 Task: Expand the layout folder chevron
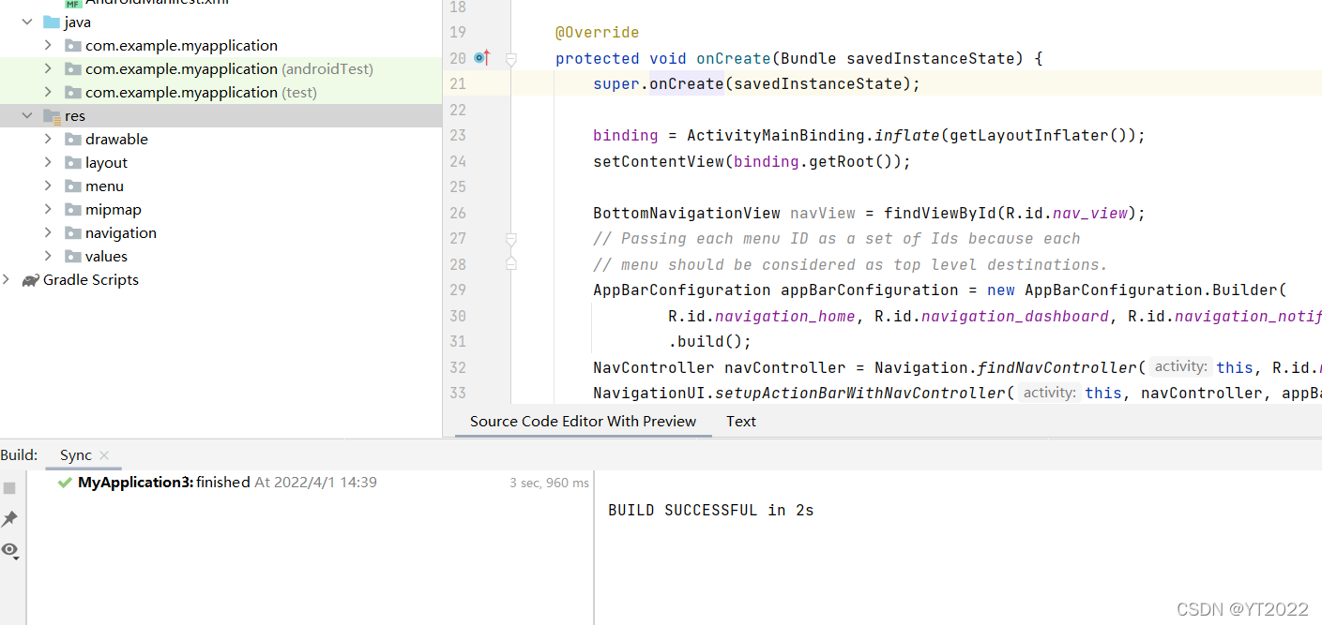pos(48,162)
